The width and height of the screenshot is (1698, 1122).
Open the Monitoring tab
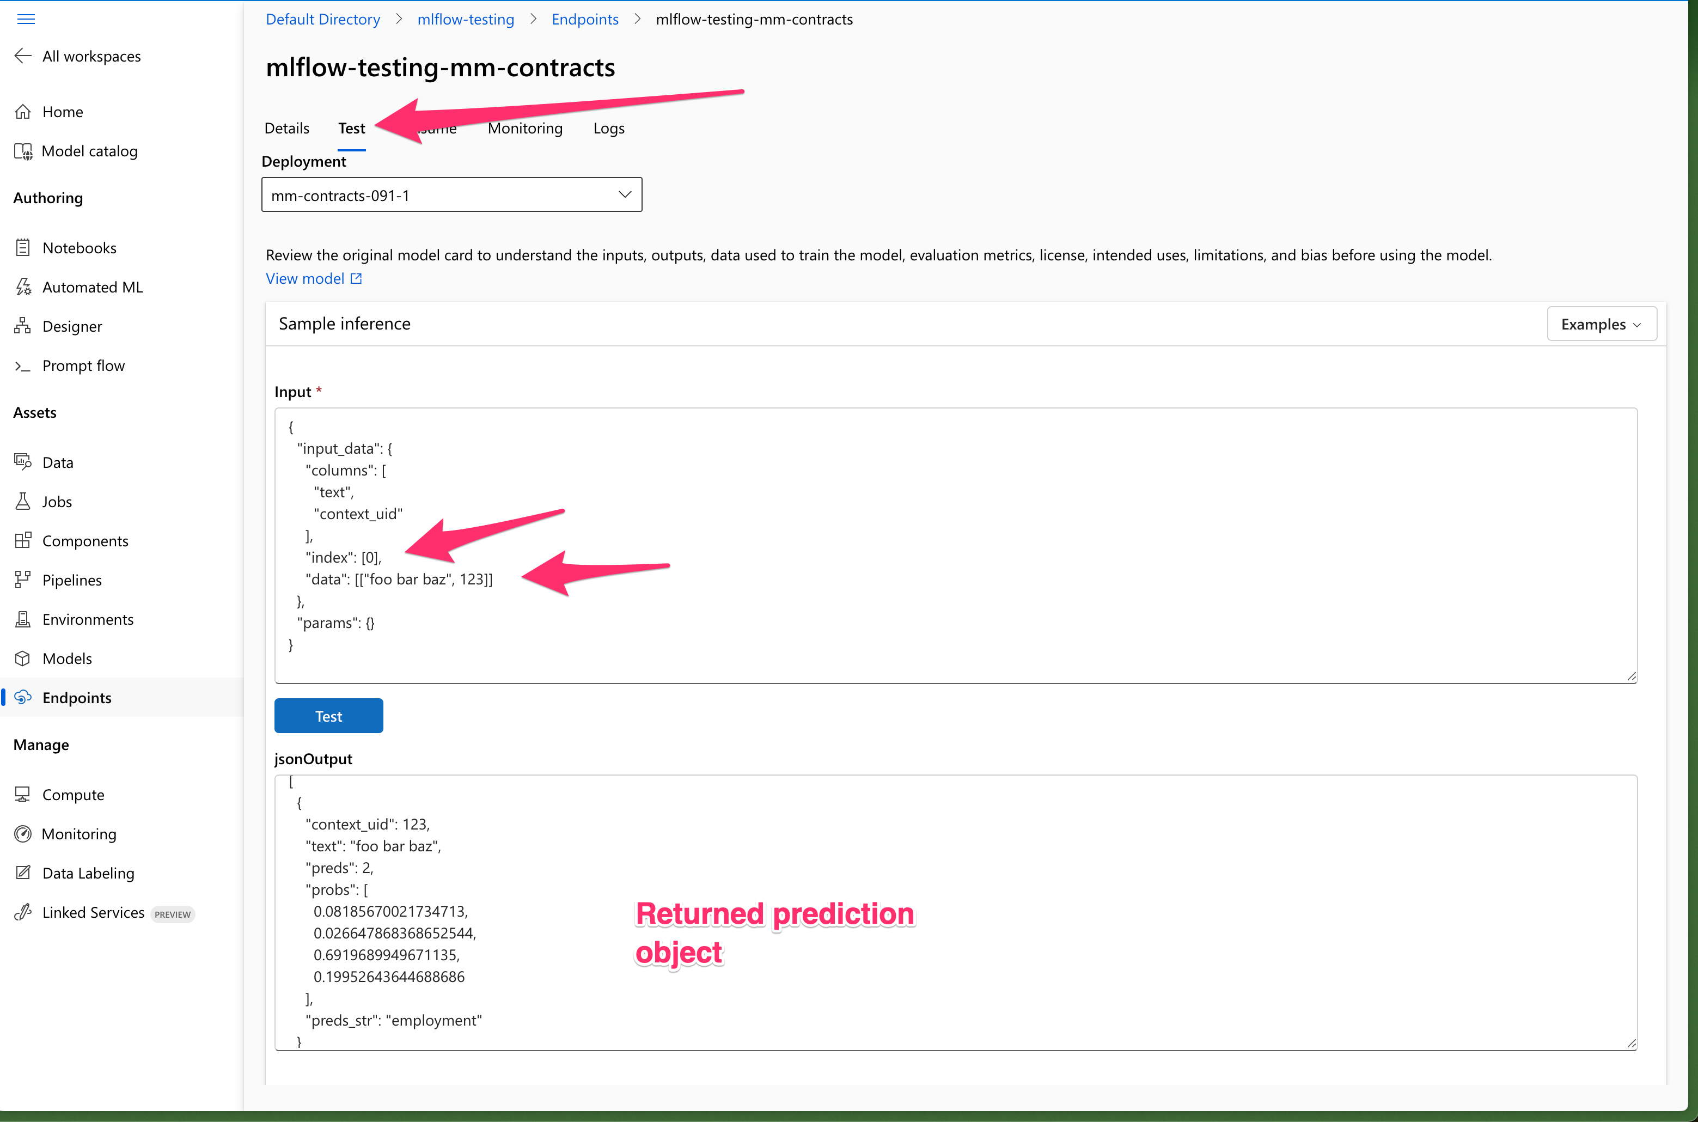point(525,128)
